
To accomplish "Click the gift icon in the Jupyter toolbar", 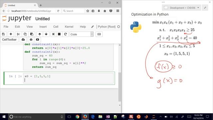I will [31, 40].
